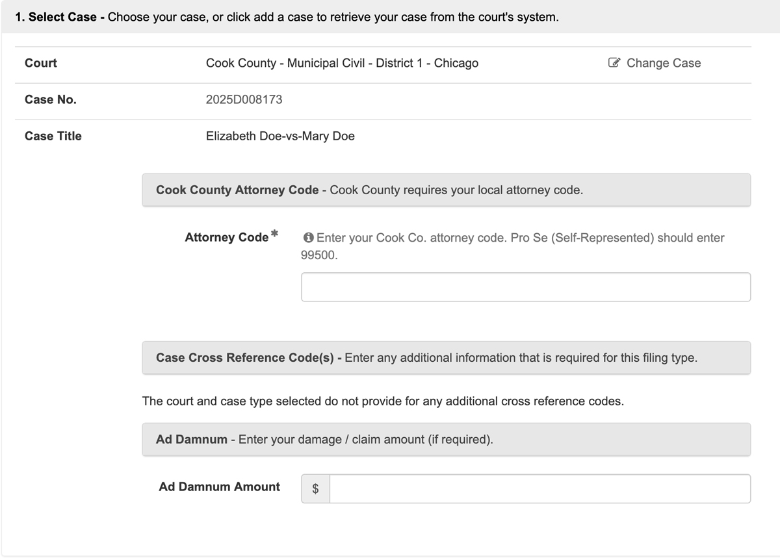The width and height of the screenshot is (780, 558).
Task: Click the Elizabeth Doe-vs-Mary Doe case title
Action: click(x=280, y=136)
